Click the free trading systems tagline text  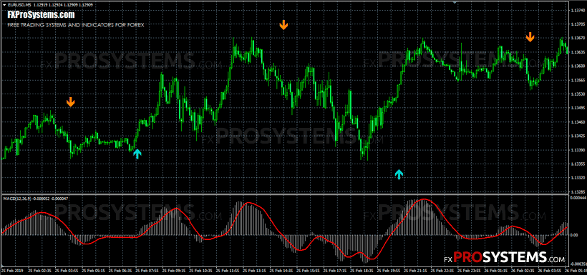[76, 25]
